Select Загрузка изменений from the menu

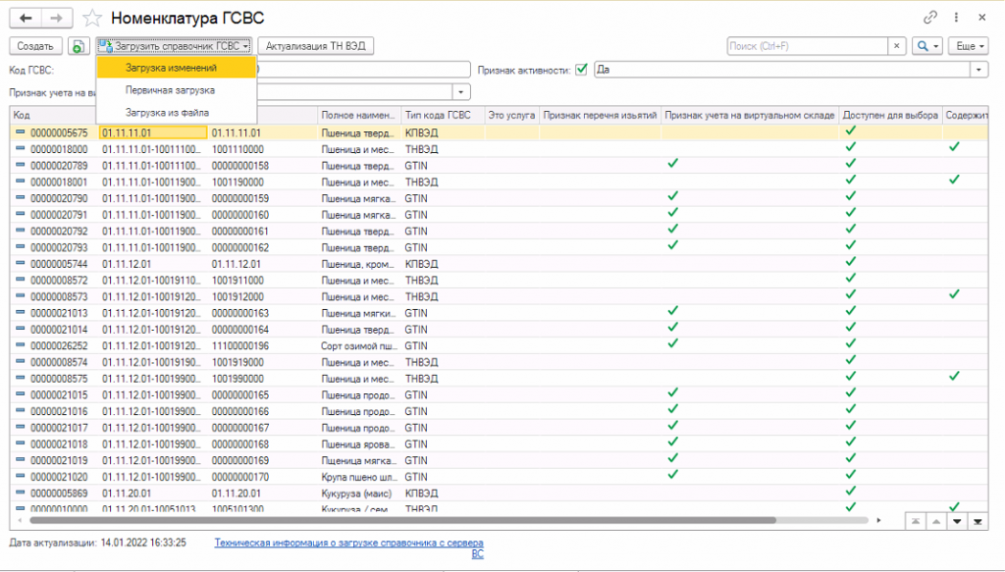coord(171,67)
